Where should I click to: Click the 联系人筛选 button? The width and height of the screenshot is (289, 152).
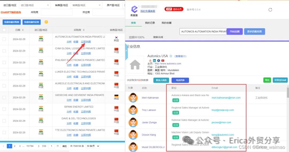coord(161,80)
